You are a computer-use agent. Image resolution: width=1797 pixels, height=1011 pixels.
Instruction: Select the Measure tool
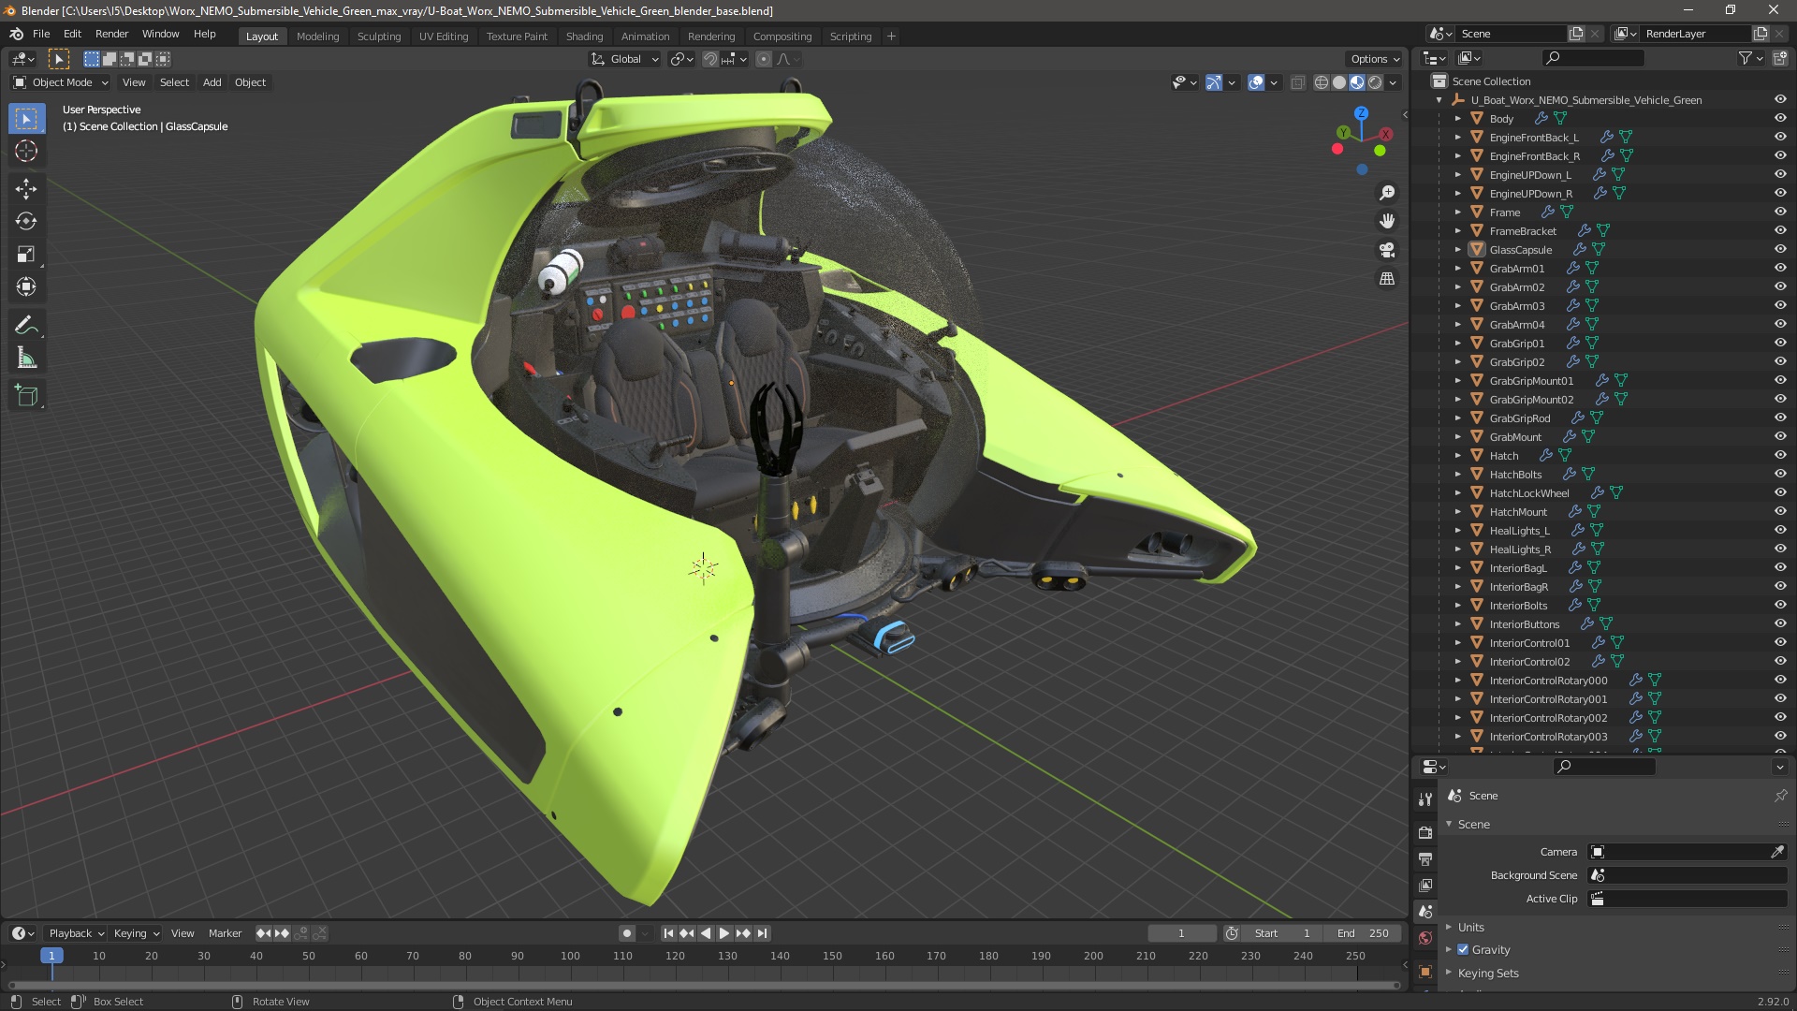(26, 358)
